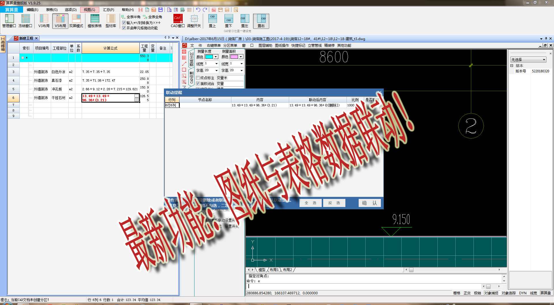Select the V5布局 layout icon
This screenshot has width=554, height=305.
coord(60,21)
